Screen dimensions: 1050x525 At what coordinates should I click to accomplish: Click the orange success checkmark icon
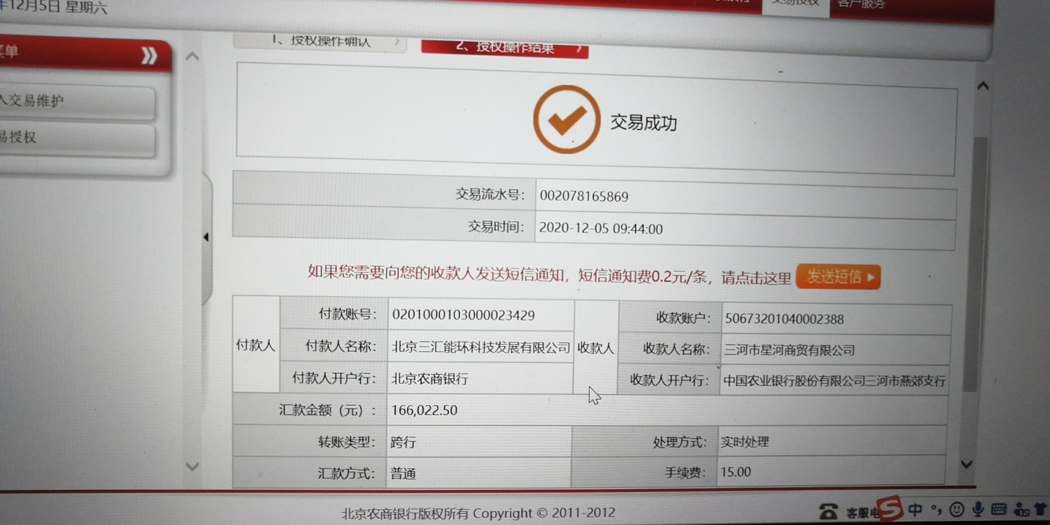567,119
